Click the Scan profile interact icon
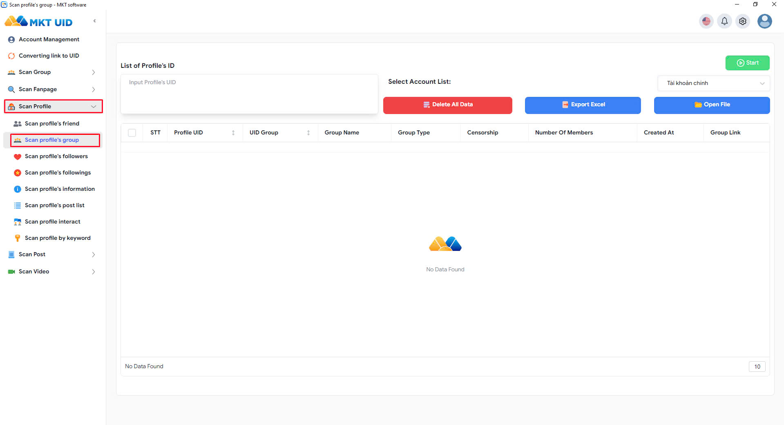The height and width of the screenshot is (425, 784). tap(18, 222)
